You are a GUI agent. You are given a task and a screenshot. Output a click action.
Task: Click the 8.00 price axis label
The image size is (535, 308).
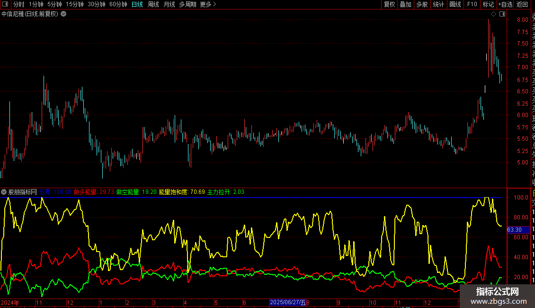(522, 20)
